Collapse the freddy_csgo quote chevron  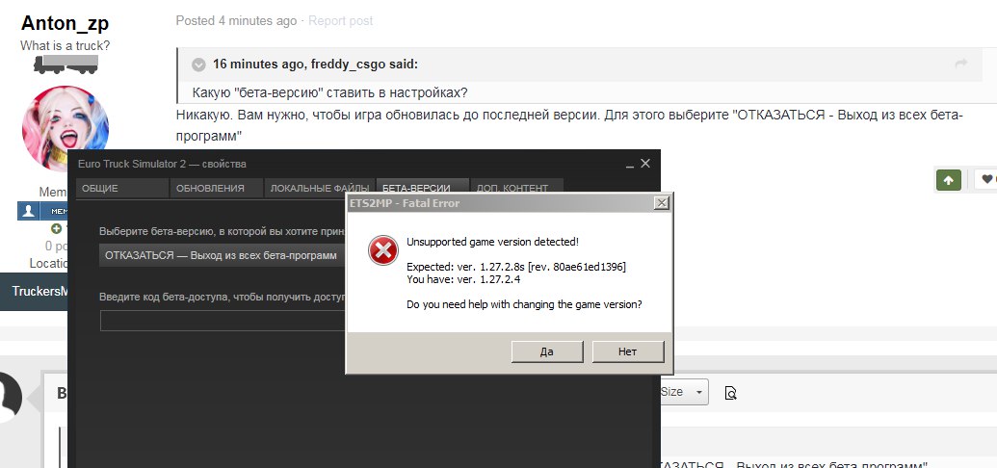pos(199,65)
